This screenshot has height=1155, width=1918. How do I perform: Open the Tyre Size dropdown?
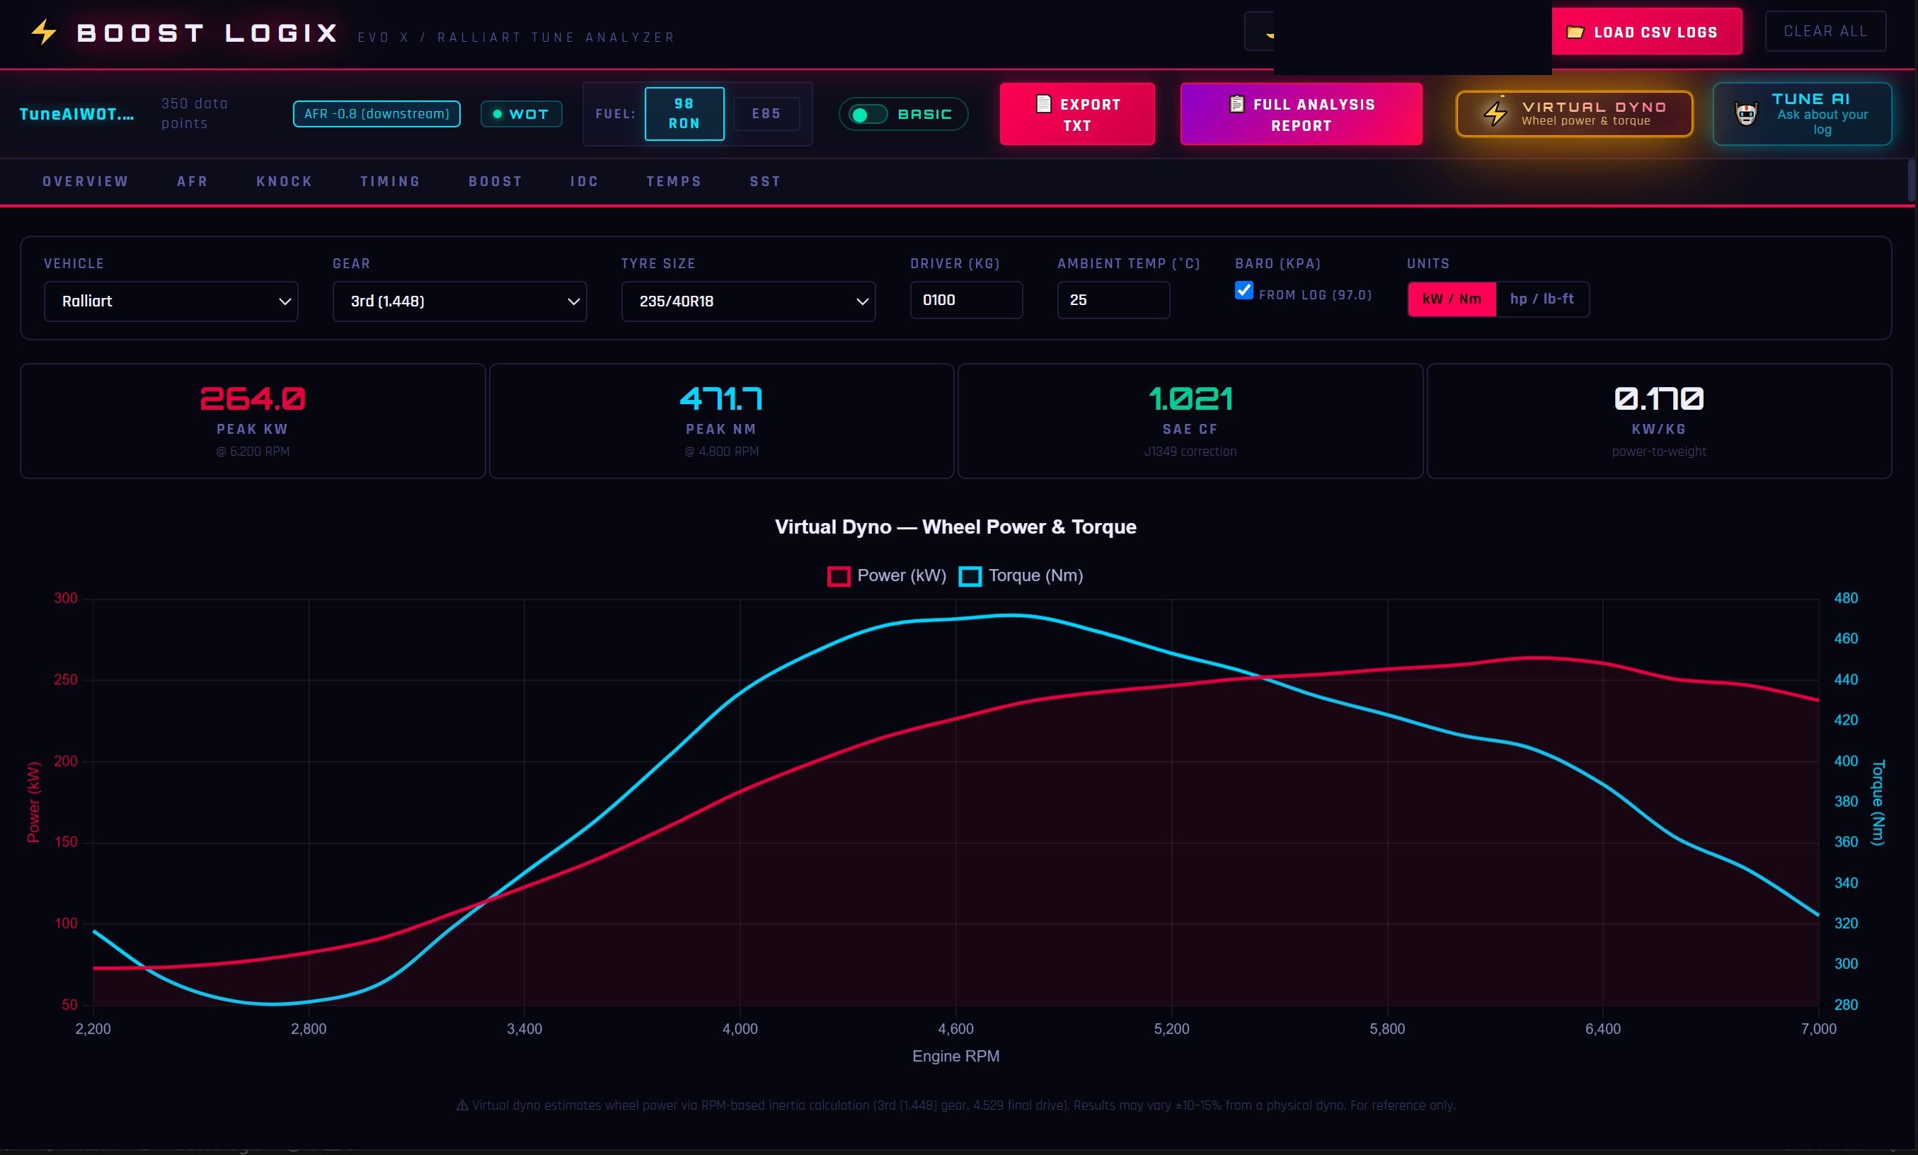747,301
